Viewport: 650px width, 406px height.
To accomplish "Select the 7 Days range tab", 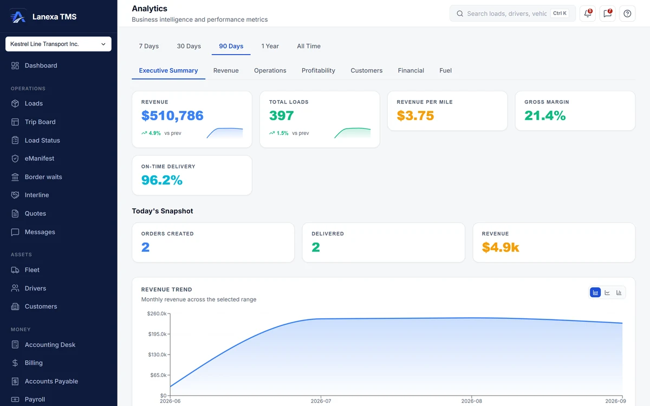I will coord(149,46).
